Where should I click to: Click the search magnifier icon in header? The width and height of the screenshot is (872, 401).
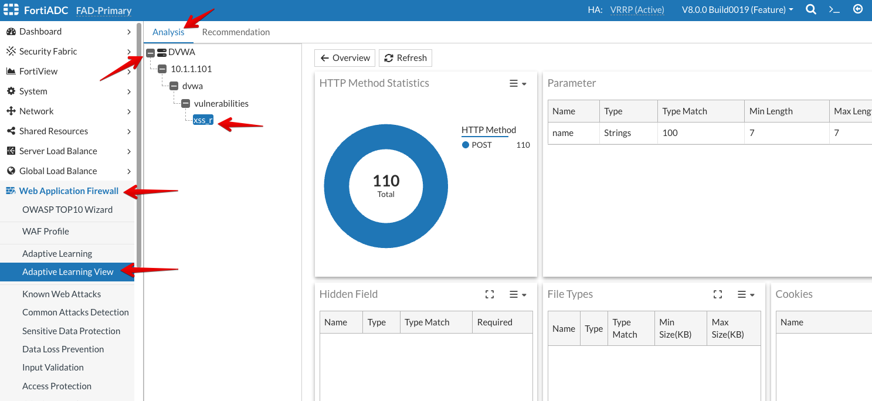[811, 10]
